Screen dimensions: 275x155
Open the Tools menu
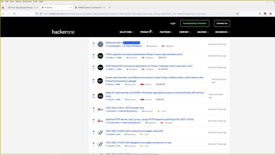[x=36, y=1]
